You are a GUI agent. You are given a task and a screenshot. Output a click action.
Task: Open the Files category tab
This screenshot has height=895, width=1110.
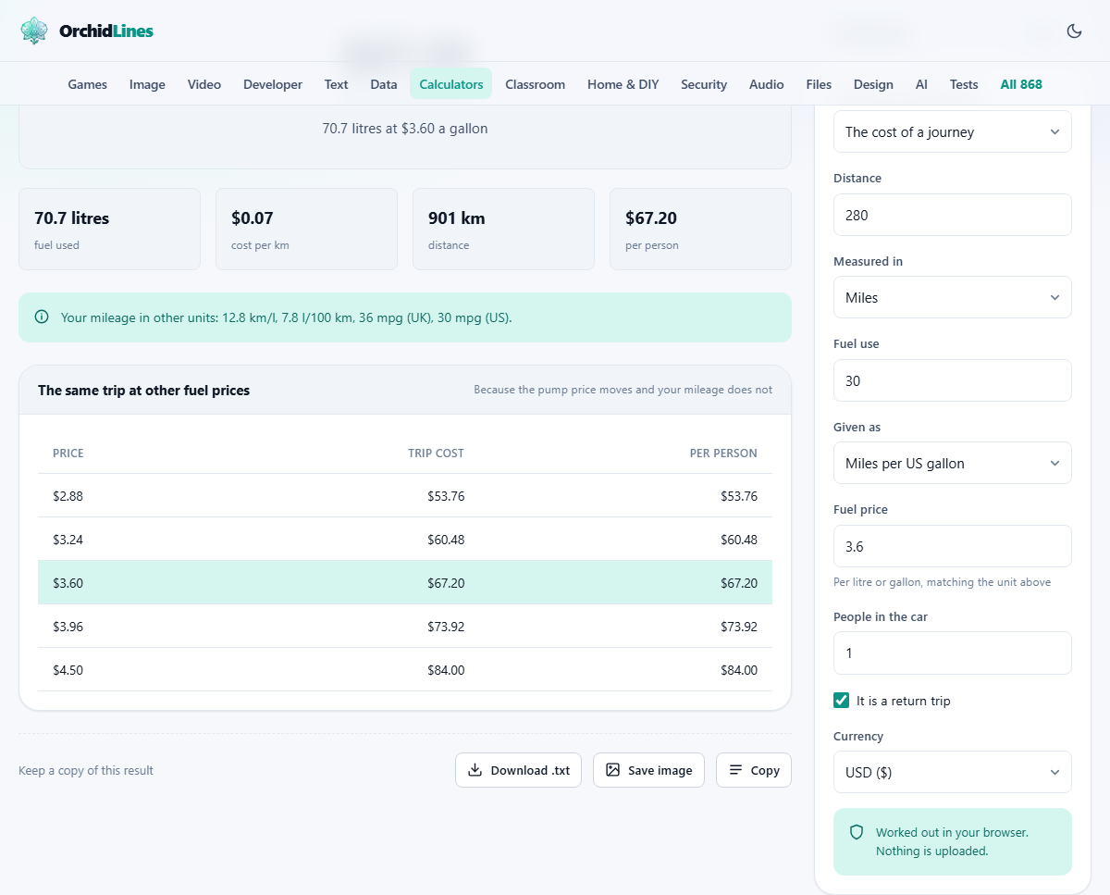coord(819,84)
